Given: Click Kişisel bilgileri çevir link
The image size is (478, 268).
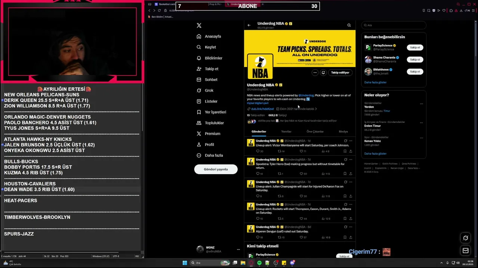Looking at the screenshot, I should [258, 103].
